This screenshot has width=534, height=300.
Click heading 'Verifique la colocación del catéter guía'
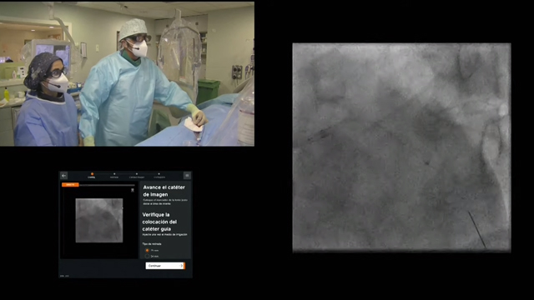point(159,222)
